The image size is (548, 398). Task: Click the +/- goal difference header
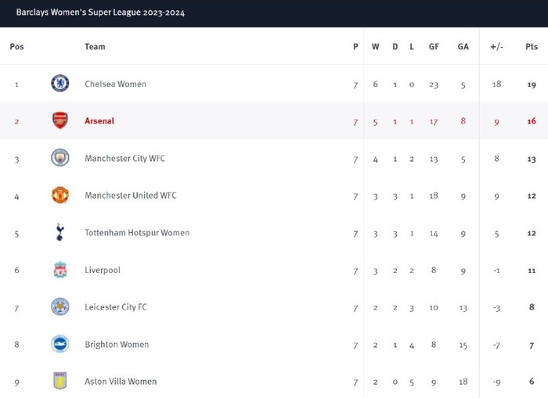[x=496, y=47]
